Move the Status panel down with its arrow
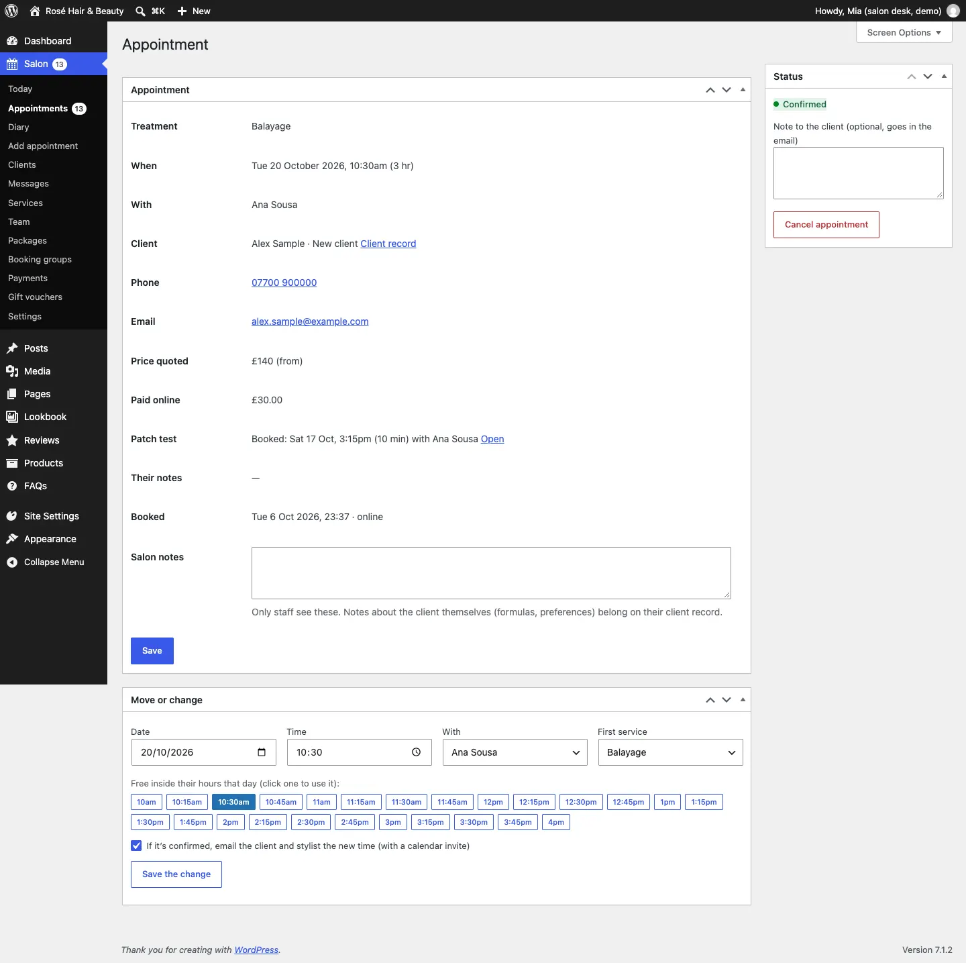The image size is (966, 963). tap(928, 77)
